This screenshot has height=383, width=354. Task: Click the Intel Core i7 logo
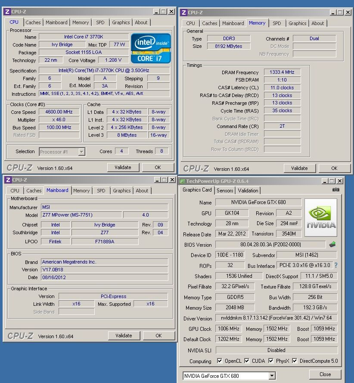click(x=151, y=47)
